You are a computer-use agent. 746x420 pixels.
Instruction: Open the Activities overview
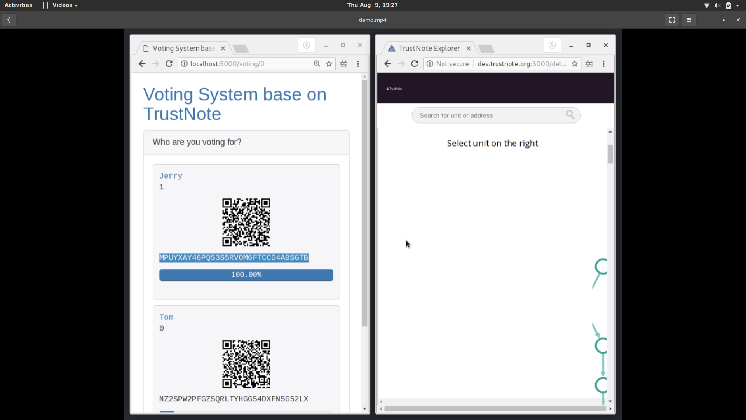[x=18, y=5]
